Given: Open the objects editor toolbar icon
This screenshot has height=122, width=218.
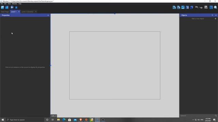Looking at the screenshot, I should click(x=174, y=7).
